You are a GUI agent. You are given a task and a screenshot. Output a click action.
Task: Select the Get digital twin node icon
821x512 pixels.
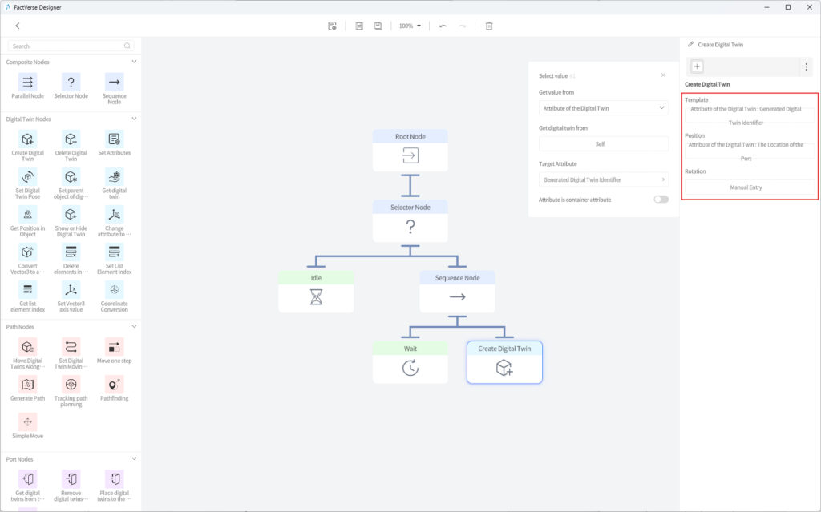click(114, 177)
